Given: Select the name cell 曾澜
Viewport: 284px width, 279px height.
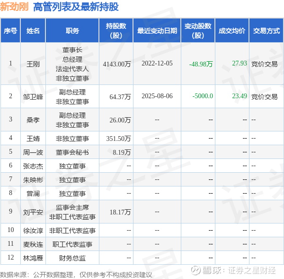Looking at the screenshot, I should (x=33, y=194).
